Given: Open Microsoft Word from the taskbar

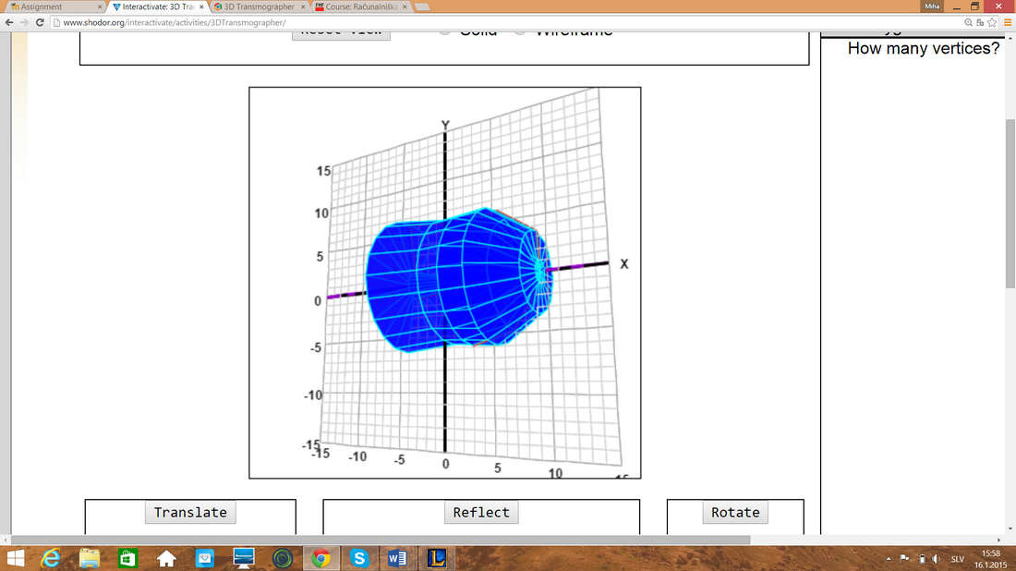Looking at the screenshot, I should [x=397, y=558].
